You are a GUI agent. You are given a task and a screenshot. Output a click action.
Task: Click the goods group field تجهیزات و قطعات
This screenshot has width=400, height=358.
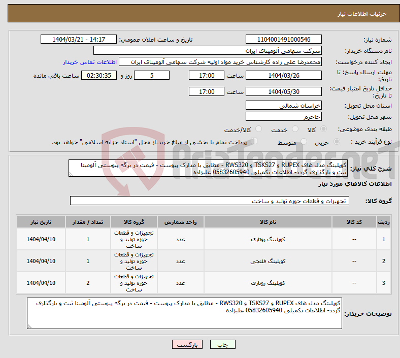tap(210, 201)
